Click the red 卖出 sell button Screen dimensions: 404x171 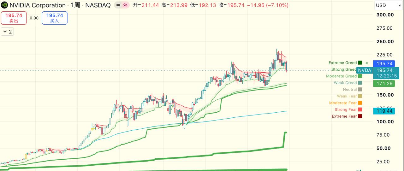(14, 18)
